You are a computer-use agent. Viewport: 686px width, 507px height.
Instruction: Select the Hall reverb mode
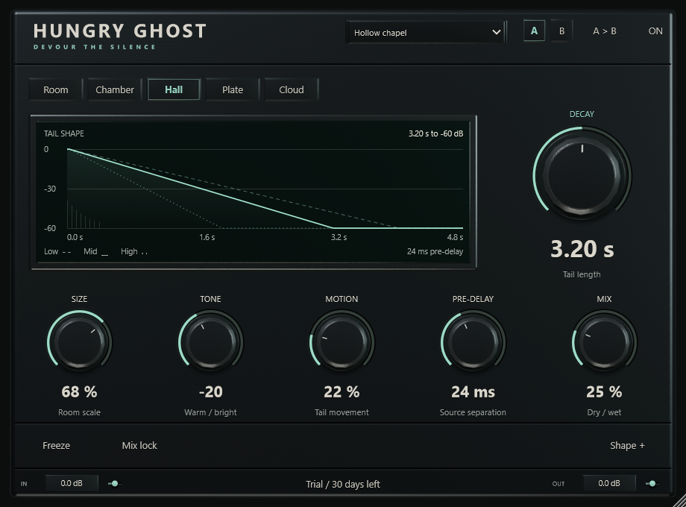pyautogui.click(x=174, y=89)
